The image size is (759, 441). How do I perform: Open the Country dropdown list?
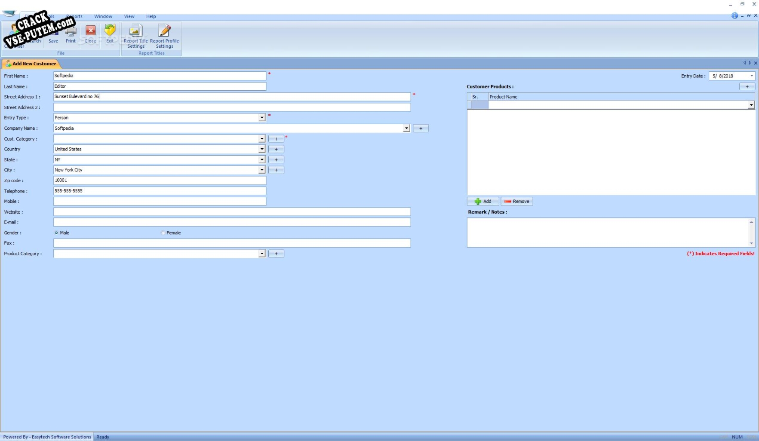coord(261,149)
